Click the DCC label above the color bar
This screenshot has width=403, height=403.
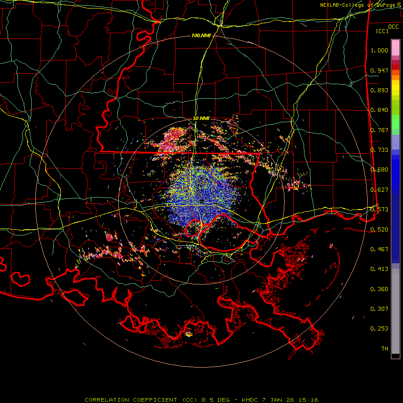point(393,26)
